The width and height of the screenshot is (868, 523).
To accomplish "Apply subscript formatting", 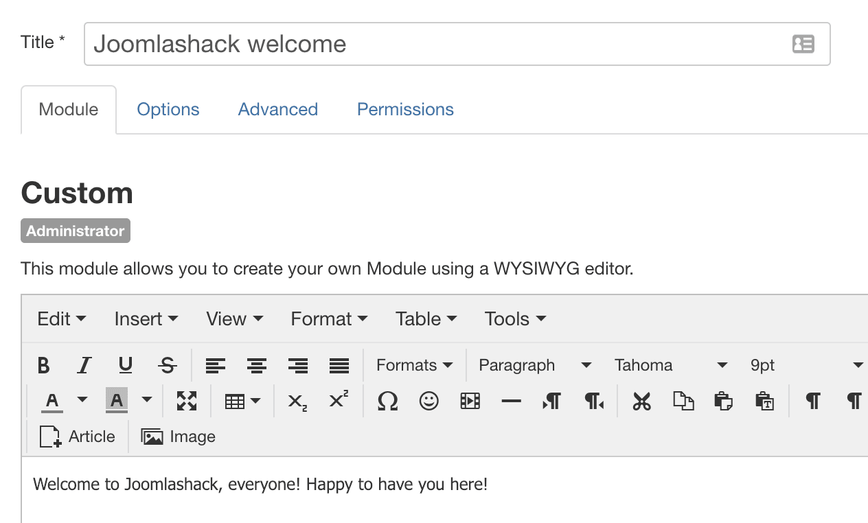I will point(297,401).
